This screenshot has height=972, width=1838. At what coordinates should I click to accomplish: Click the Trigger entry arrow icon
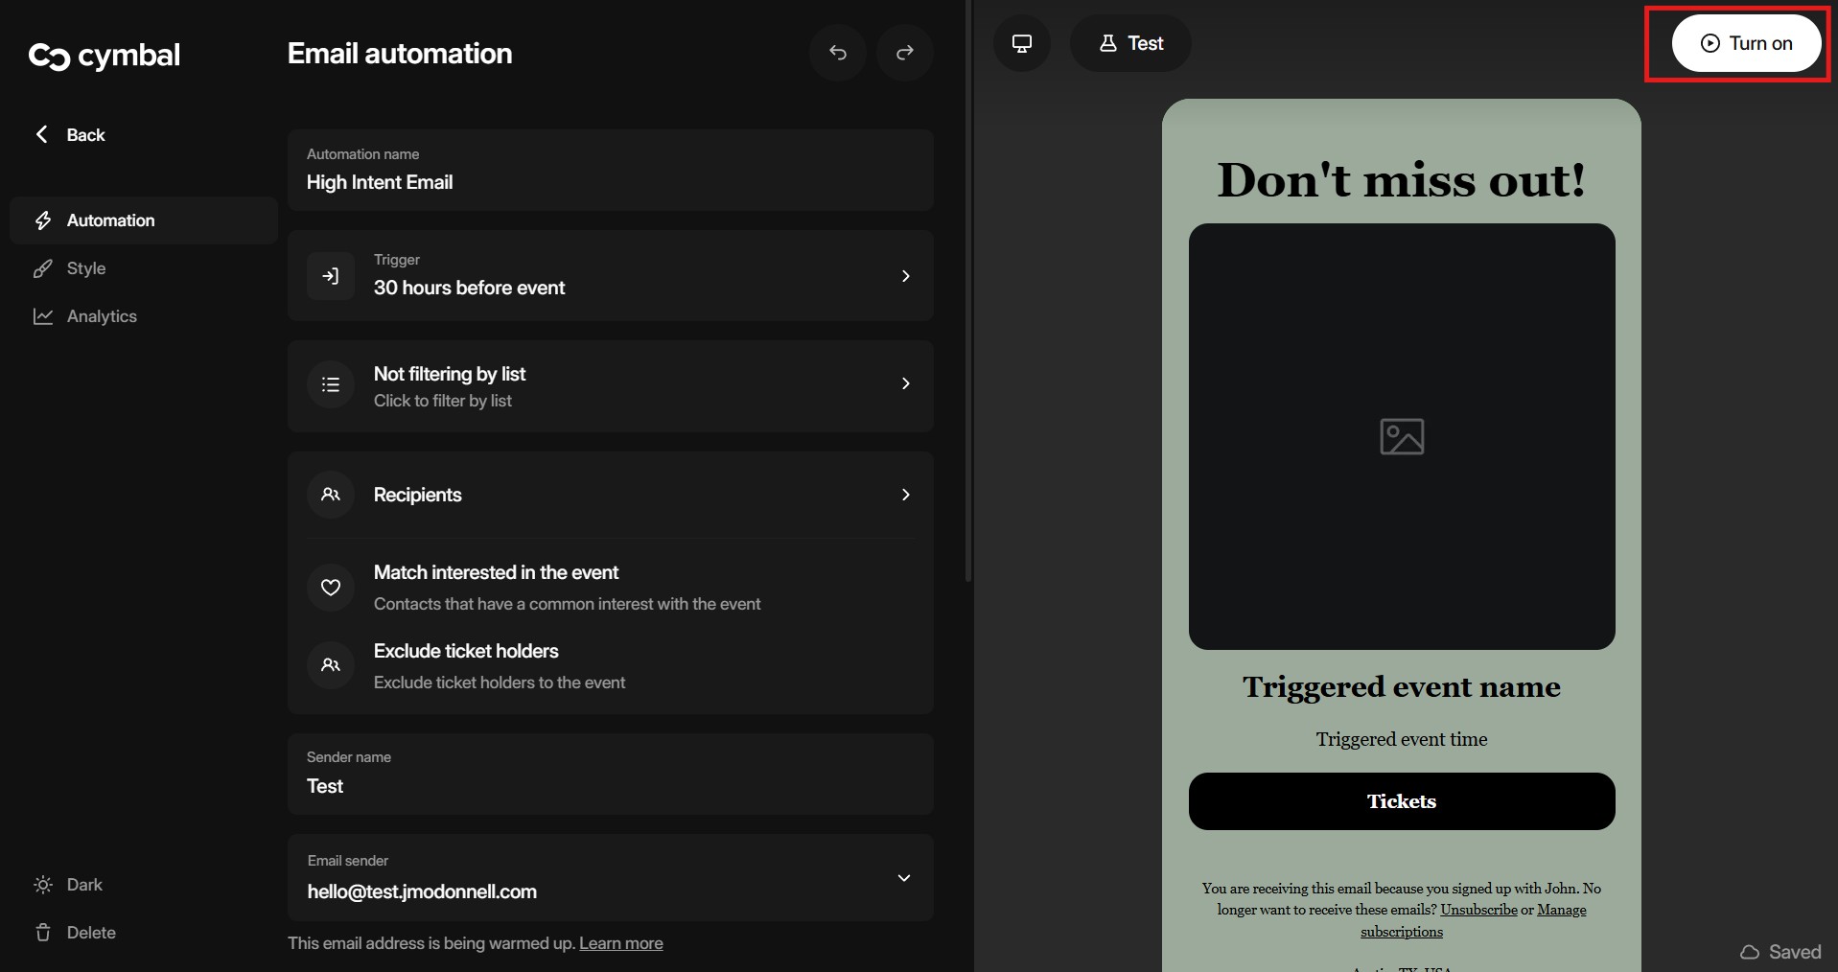tap(331, 276)
